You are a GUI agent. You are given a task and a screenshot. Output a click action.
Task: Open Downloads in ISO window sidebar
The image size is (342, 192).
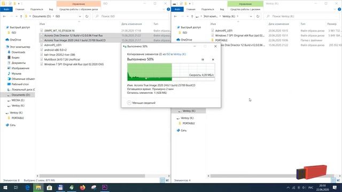18,52
